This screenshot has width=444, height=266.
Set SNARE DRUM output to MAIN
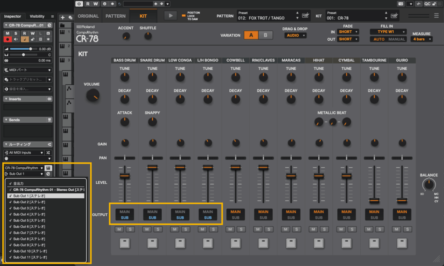[x=152, y=212]
